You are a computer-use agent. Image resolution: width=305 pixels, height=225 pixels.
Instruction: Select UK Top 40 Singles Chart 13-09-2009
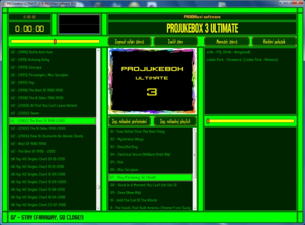tap(52, 182)
